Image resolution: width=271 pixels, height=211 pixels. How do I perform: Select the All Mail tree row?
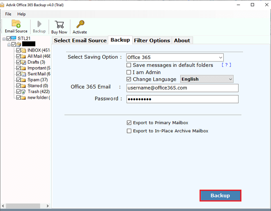(39, 56)
